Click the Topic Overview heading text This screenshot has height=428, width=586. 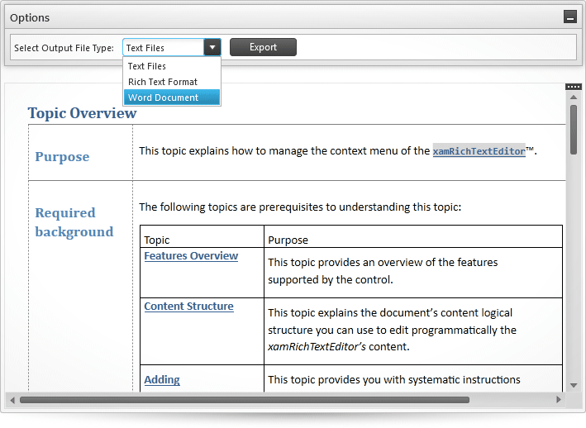pos(82,113)
